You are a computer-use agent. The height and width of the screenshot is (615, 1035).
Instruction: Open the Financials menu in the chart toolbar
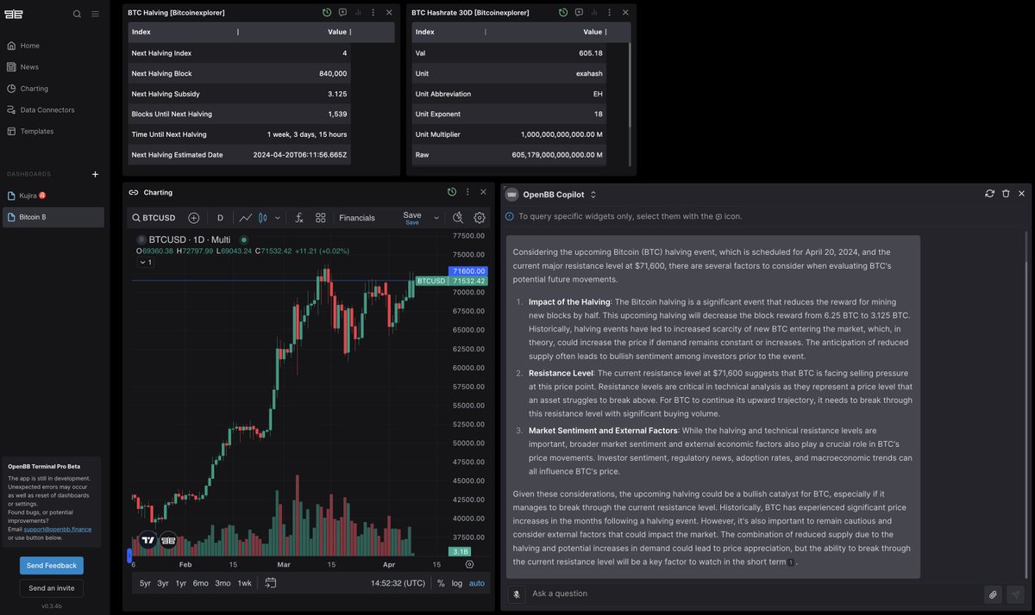pyautogui.click(x=357, y=218)
